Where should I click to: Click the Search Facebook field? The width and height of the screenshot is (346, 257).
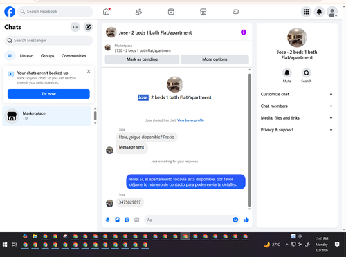[55, 12]
